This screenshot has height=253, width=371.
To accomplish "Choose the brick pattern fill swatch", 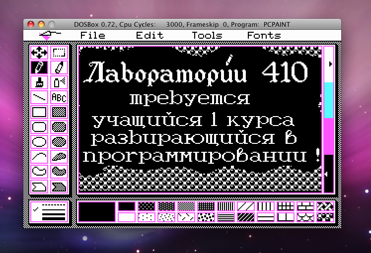I will tap(305, 206).
